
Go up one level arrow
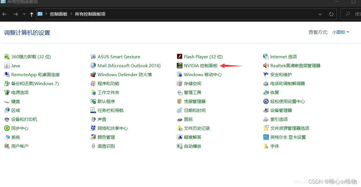click(32, 14)
